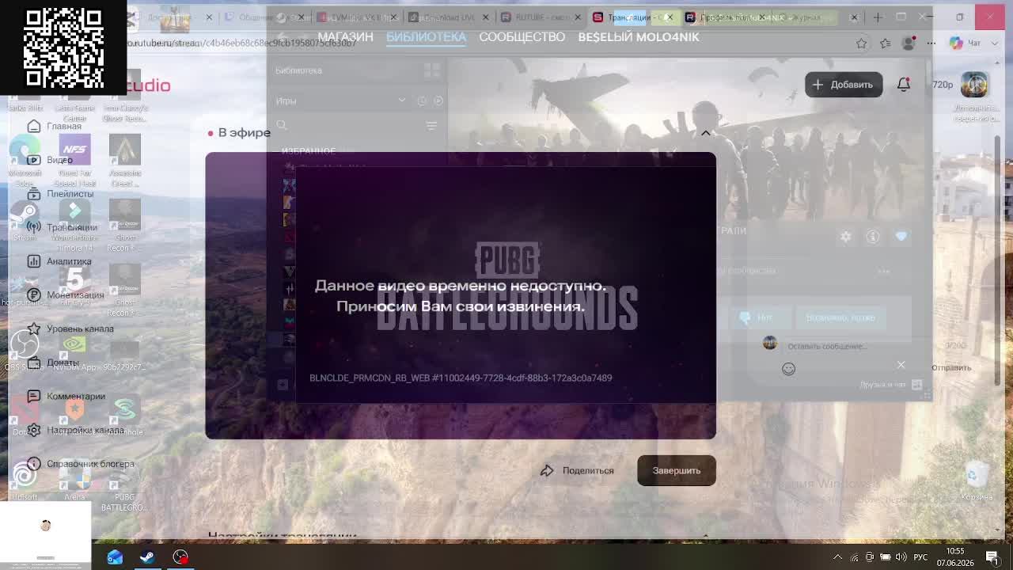Viewport: 1013px width, 570px height.
Task: Go to Плейлисты in the Studio sidebar
Action: [60, 193]
